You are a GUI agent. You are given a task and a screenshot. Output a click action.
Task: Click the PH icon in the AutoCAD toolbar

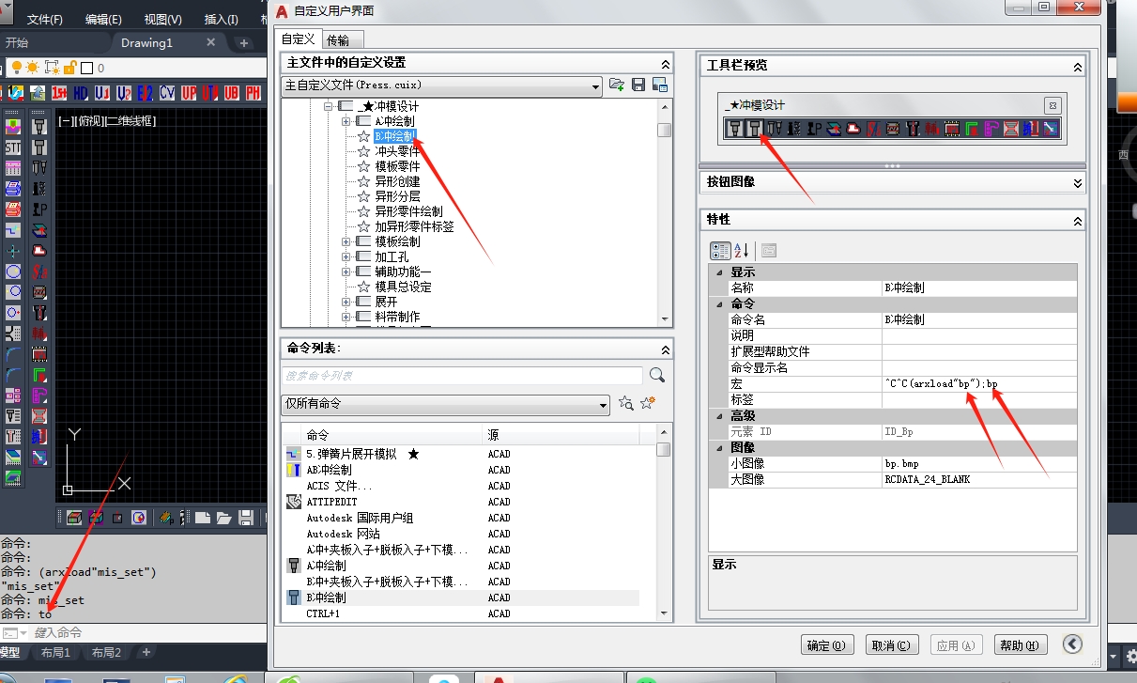[x=254, y=93]
